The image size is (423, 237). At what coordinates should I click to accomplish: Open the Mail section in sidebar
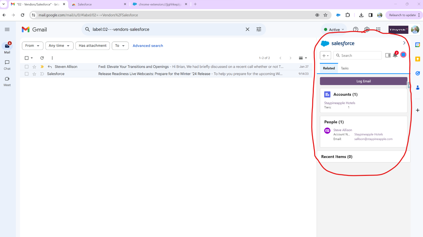click(7, 48)
